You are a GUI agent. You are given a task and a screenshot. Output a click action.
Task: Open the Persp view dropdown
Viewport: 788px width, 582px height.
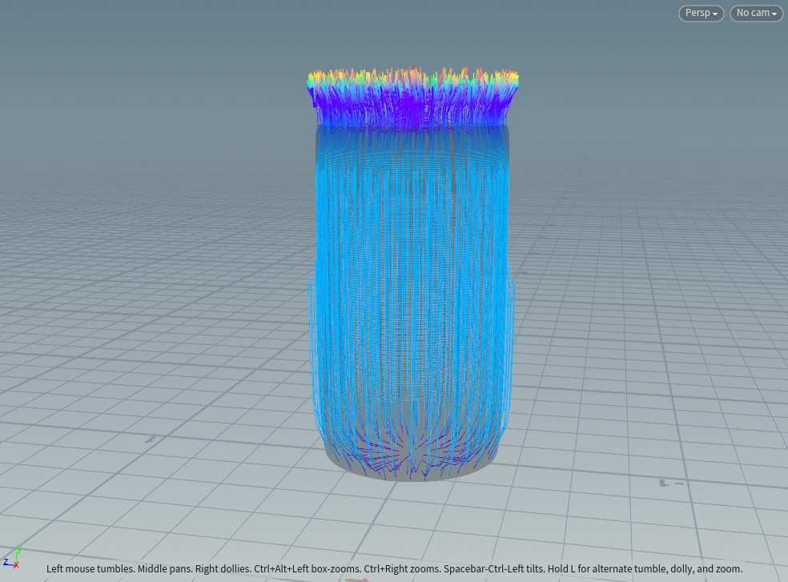[x=701, y=13]
